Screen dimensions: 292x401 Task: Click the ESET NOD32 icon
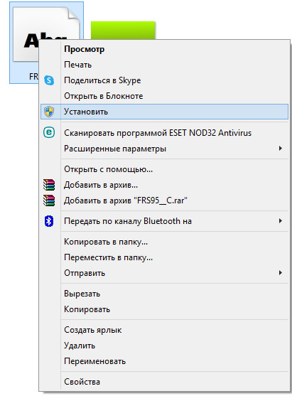click(49, 133)
